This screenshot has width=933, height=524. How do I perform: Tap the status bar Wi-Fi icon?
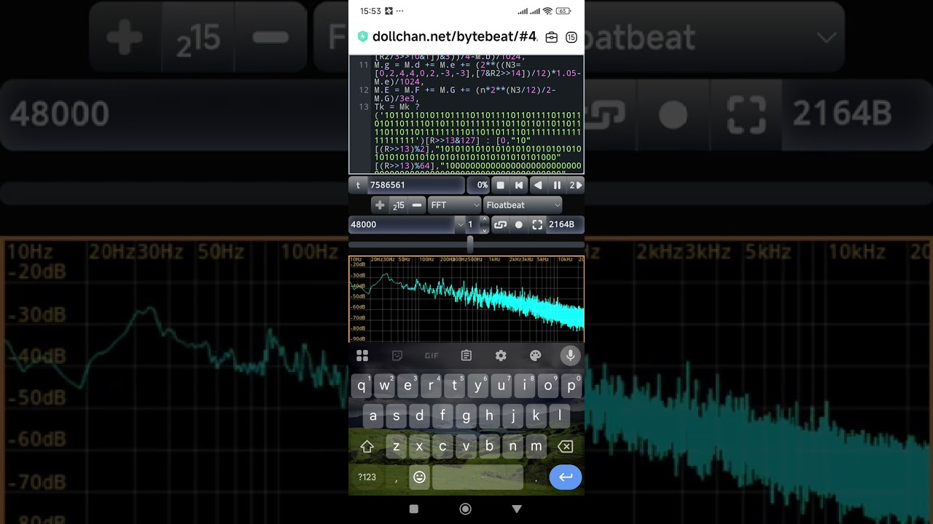click(x=547, y=11)
